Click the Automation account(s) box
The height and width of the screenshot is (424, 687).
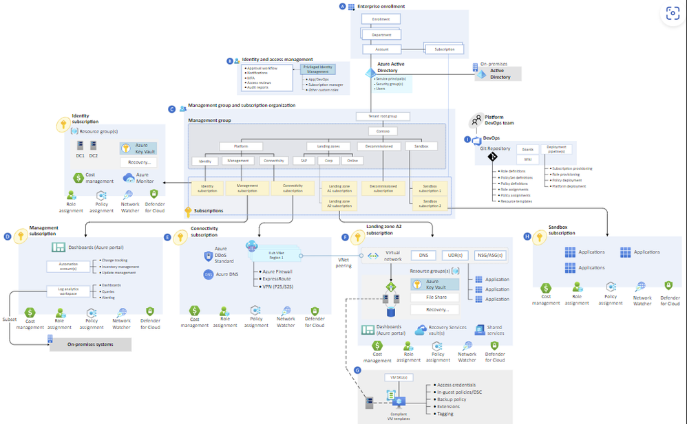click(68, 267)
